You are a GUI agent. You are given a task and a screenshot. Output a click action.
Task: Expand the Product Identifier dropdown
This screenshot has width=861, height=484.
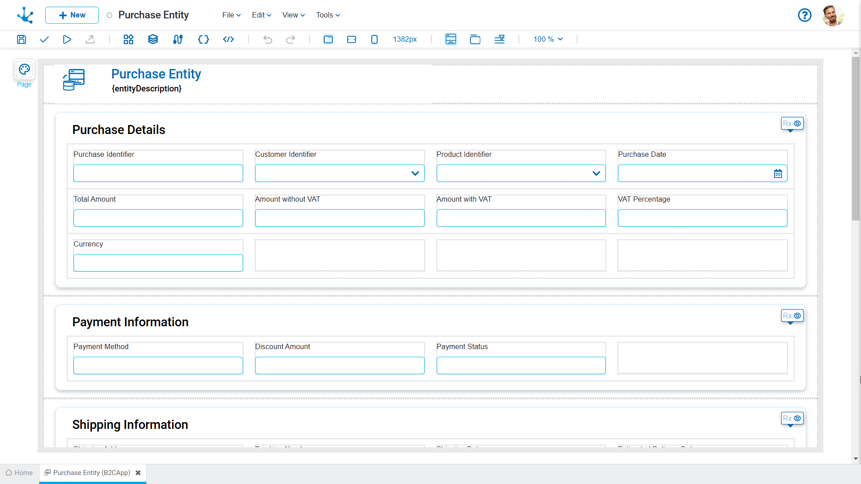coord(596,173)
